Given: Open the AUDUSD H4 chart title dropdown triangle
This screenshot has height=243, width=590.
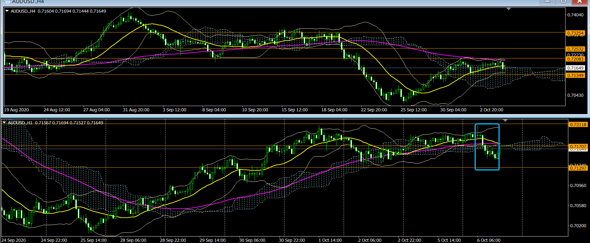Looking at the screenshot, I should pos(7,11).
